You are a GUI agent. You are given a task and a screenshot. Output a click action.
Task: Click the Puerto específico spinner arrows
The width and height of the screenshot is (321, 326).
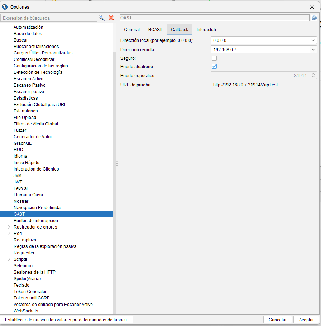tap(313, 76)
